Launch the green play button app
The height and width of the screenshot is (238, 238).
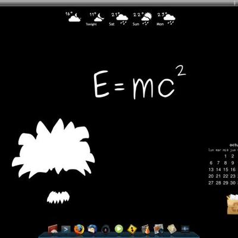(119, 229)
